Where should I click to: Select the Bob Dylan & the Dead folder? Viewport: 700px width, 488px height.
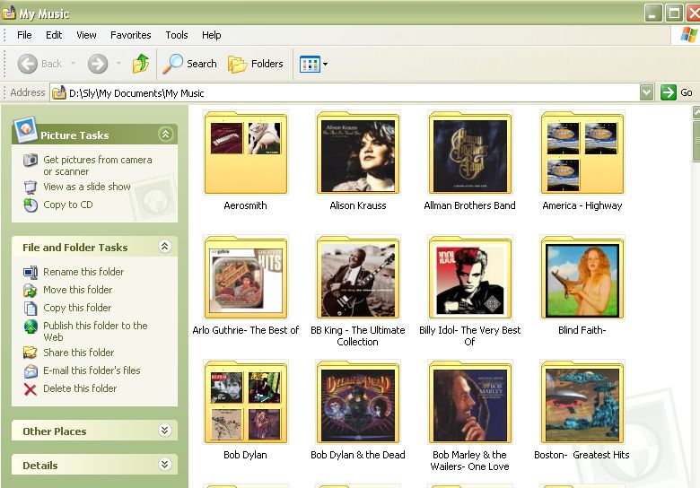point(358,403)
